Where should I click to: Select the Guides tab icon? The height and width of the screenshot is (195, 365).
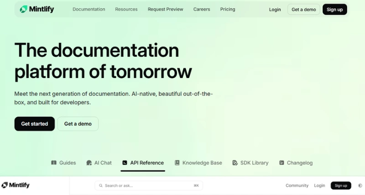click(54, 163)
